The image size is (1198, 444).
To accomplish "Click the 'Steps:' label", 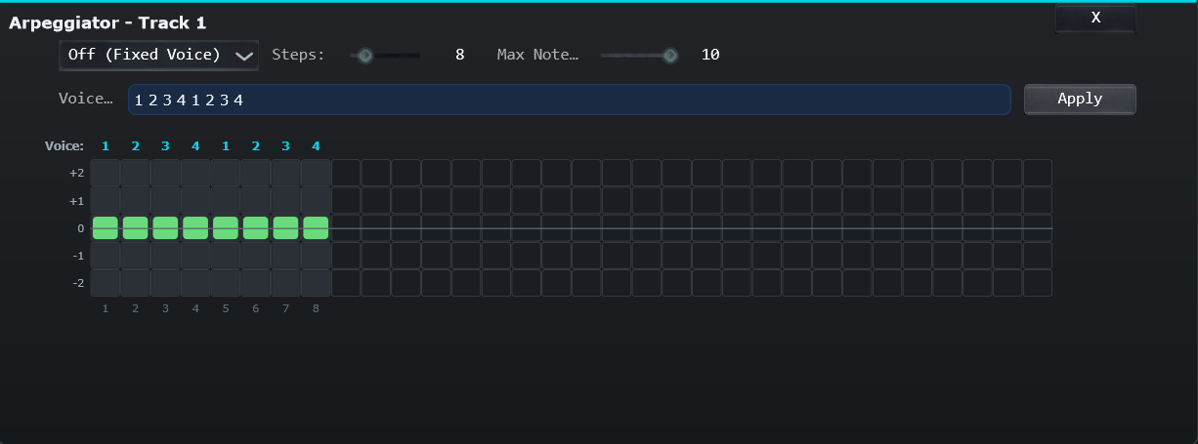I will [x=298, y=55].
